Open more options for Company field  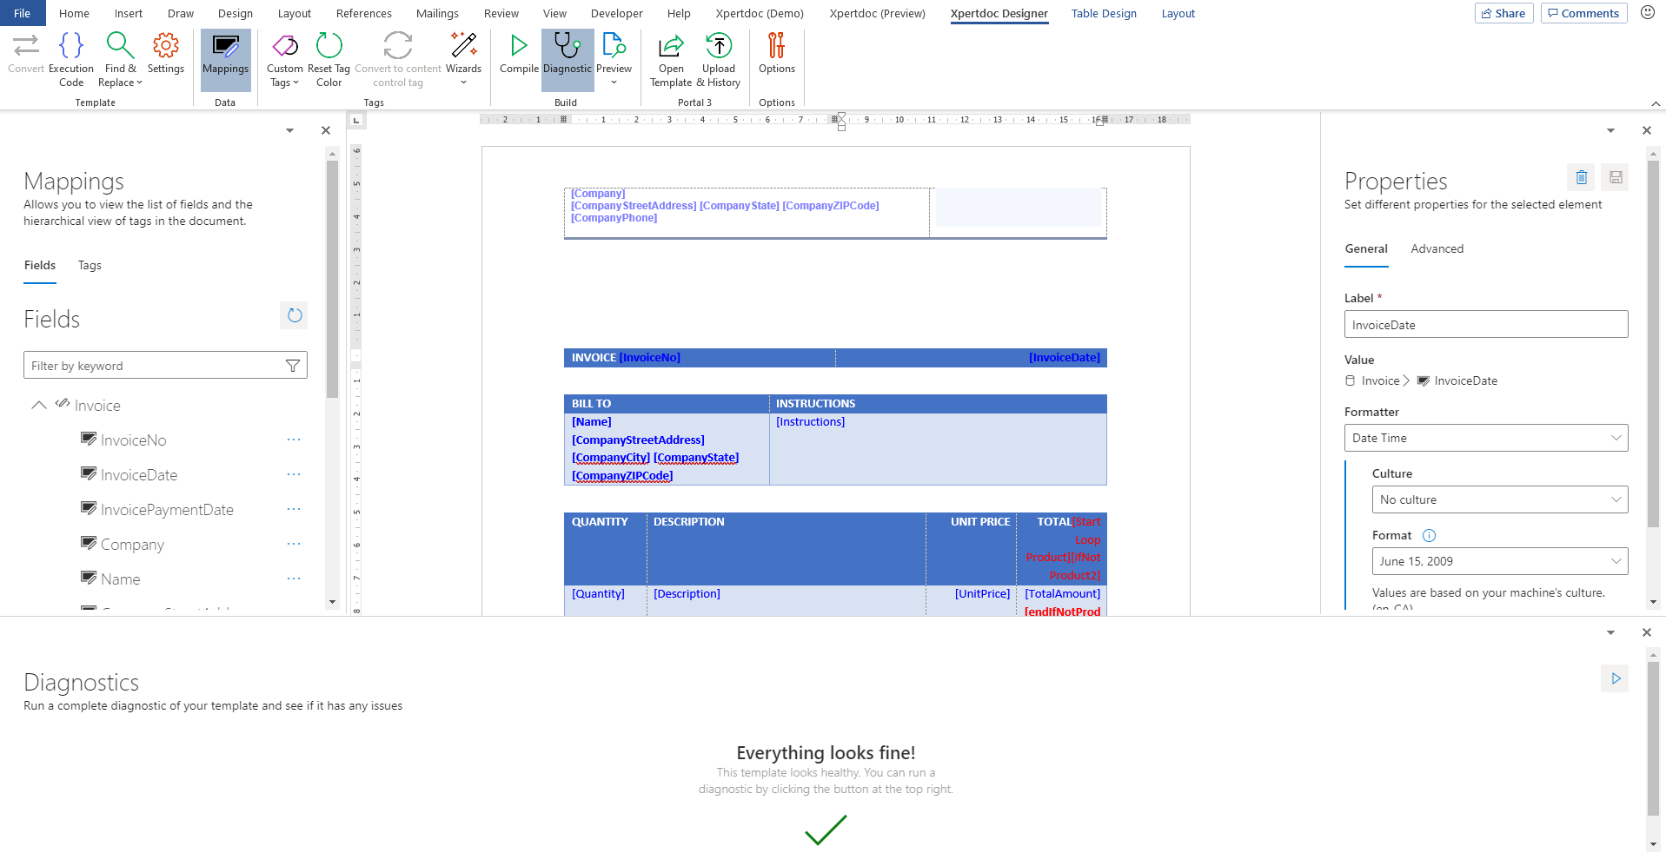point(294,544)
